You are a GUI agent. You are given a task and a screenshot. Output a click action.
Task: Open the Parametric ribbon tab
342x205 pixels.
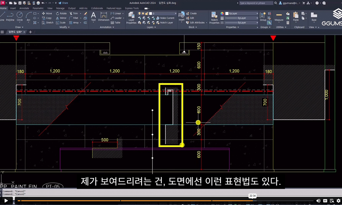pyautogui.click(x=38, y=8)
